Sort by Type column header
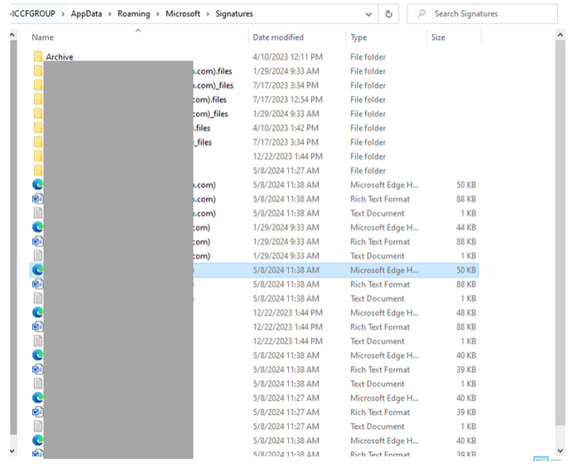 [358, 37]
